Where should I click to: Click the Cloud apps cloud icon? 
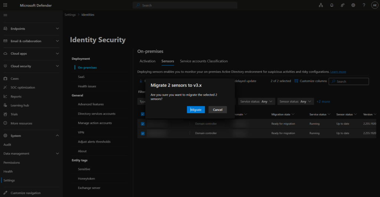pos(5,53)
